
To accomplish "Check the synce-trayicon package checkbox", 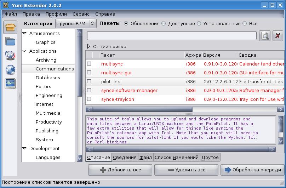I will [x=89, y=99].
